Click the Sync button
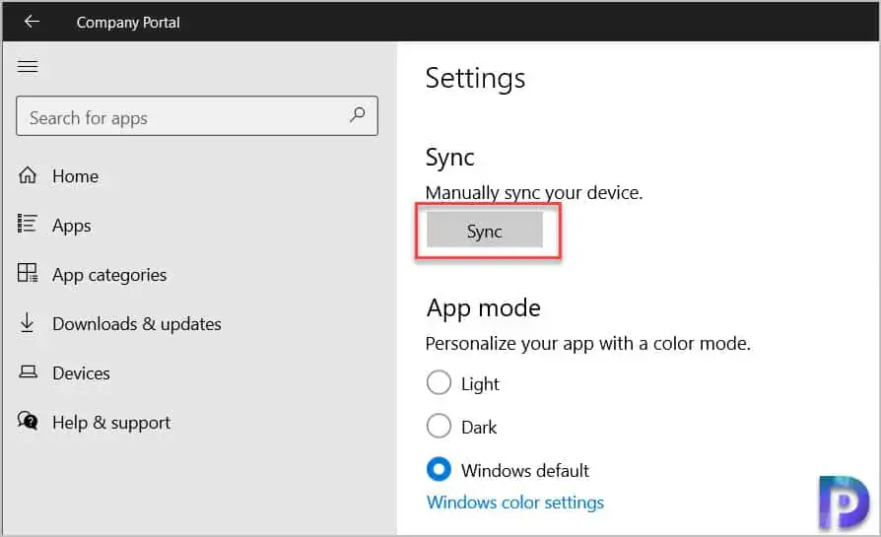881x537 pixels. pyautogui.click(x=485, y=230)
